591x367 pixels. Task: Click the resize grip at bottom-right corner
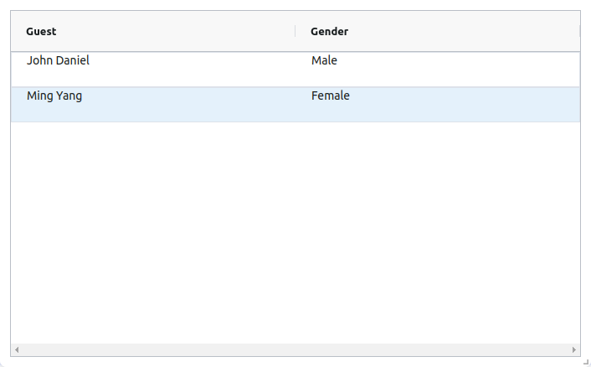(x=585, y=361)
